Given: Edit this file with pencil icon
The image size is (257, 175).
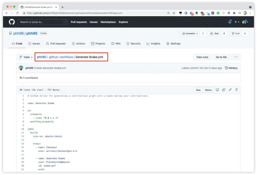Looking at the screenshot, I should 230,90.
